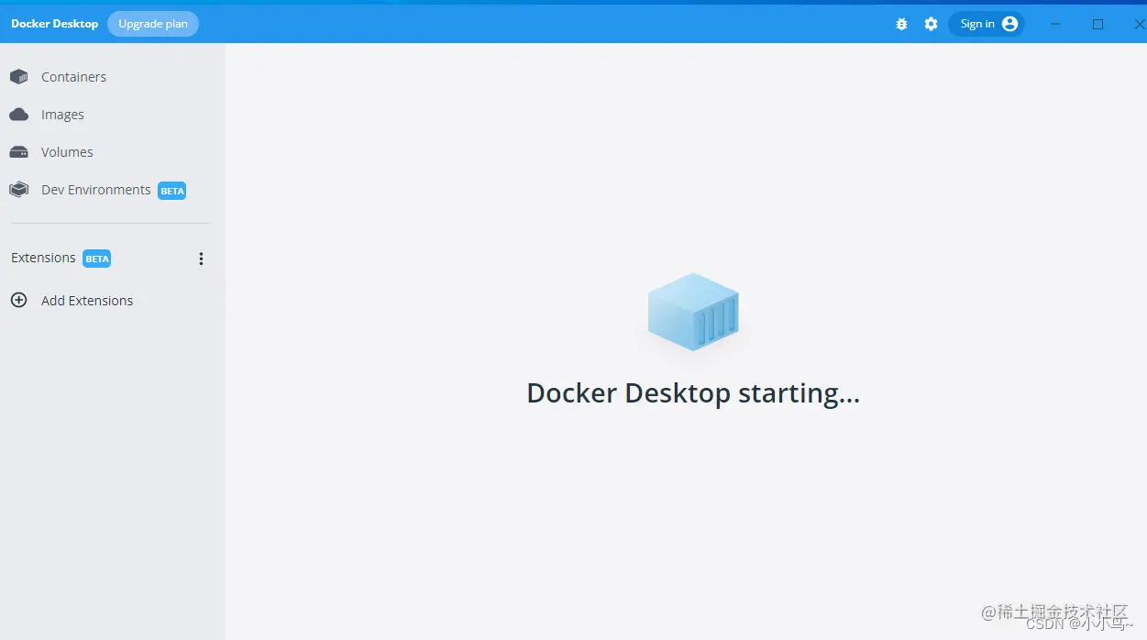The width and height of the screenshot is (1147, 640).
Task: Open the Extensions three-dot menu
Action: [x=202, y=259]
